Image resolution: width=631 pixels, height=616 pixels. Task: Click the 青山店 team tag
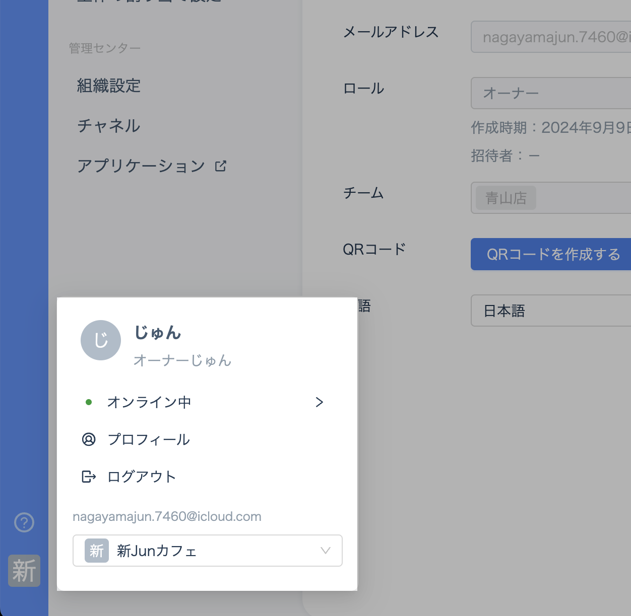coord(506,198)
